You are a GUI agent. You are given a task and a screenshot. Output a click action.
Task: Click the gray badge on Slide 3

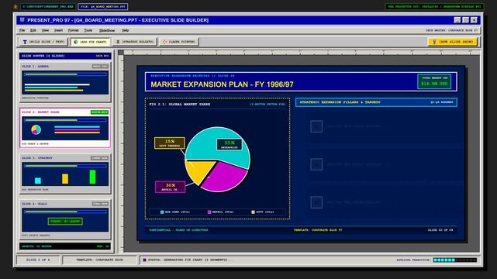[x=99, y=158]
